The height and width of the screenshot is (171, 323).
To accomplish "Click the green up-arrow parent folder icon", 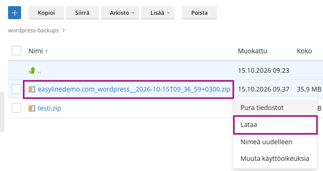I will click(32, 71).
